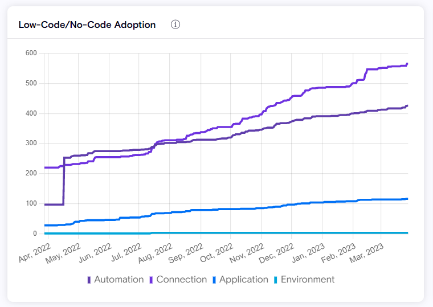Click the Automation line endpoint at far right
The image size is (433, 307).
[407, 105]
